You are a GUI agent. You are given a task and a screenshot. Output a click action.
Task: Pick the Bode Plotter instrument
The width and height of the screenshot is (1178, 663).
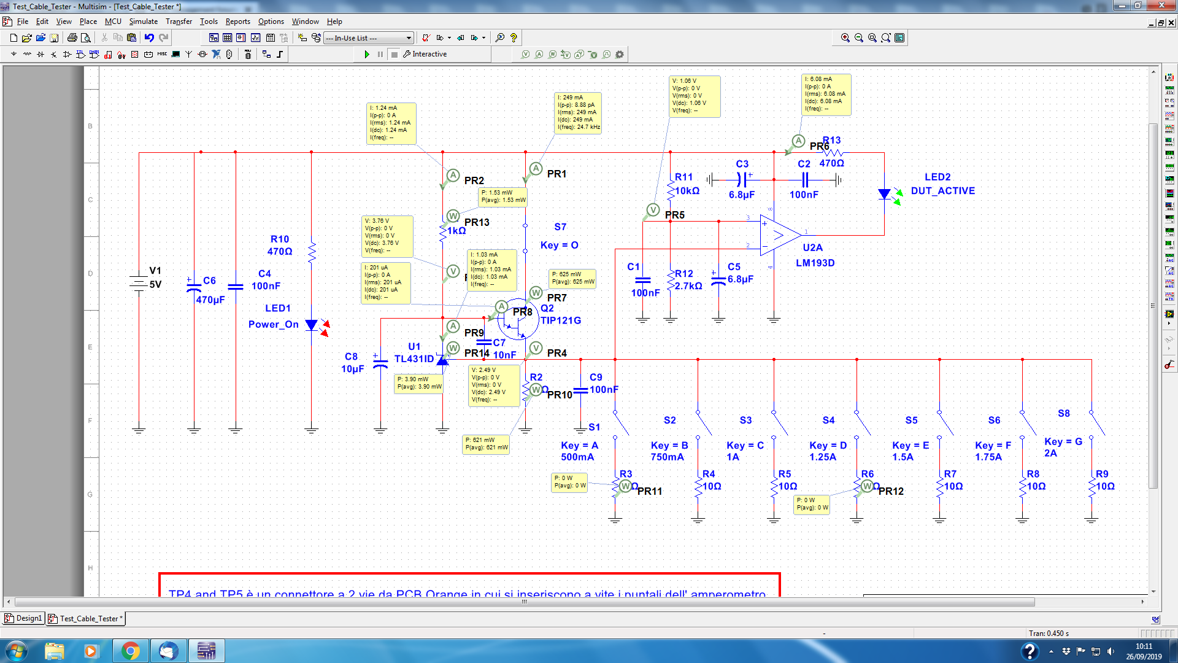click(x=1169, y=142)
